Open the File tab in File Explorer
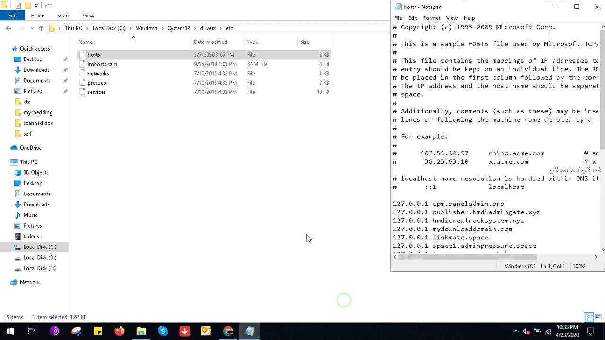 (12, 16)
